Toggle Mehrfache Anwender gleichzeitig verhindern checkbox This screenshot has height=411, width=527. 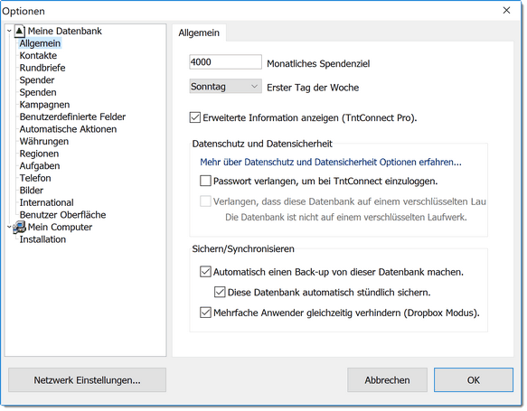[205, 313]
